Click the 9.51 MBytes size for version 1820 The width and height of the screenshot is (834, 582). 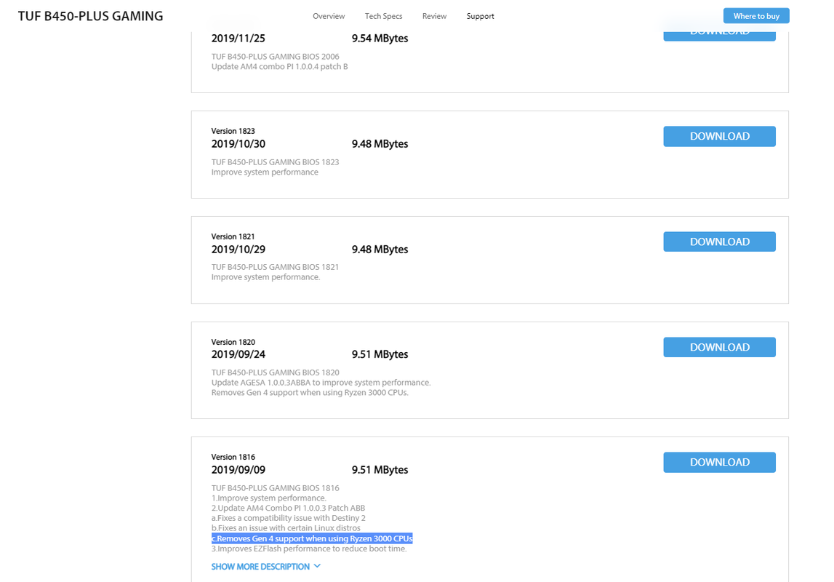point(380,354)
